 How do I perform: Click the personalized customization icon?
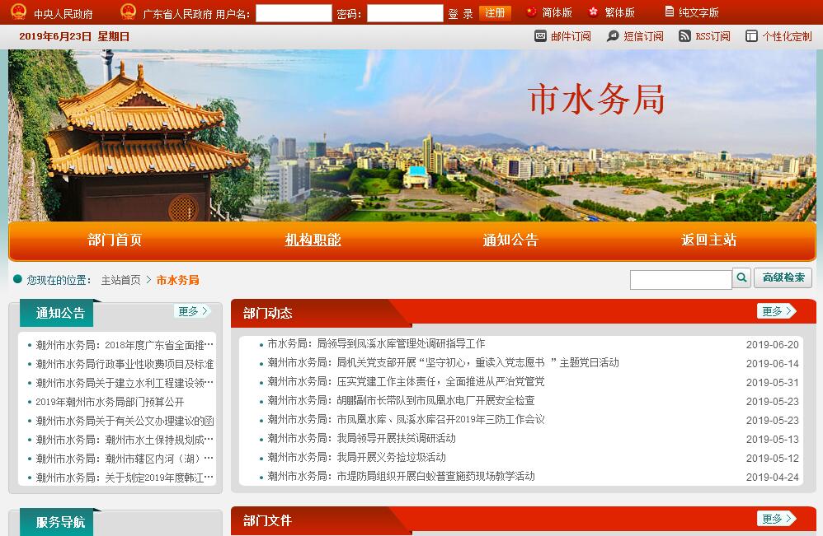[x=751, y=36]
